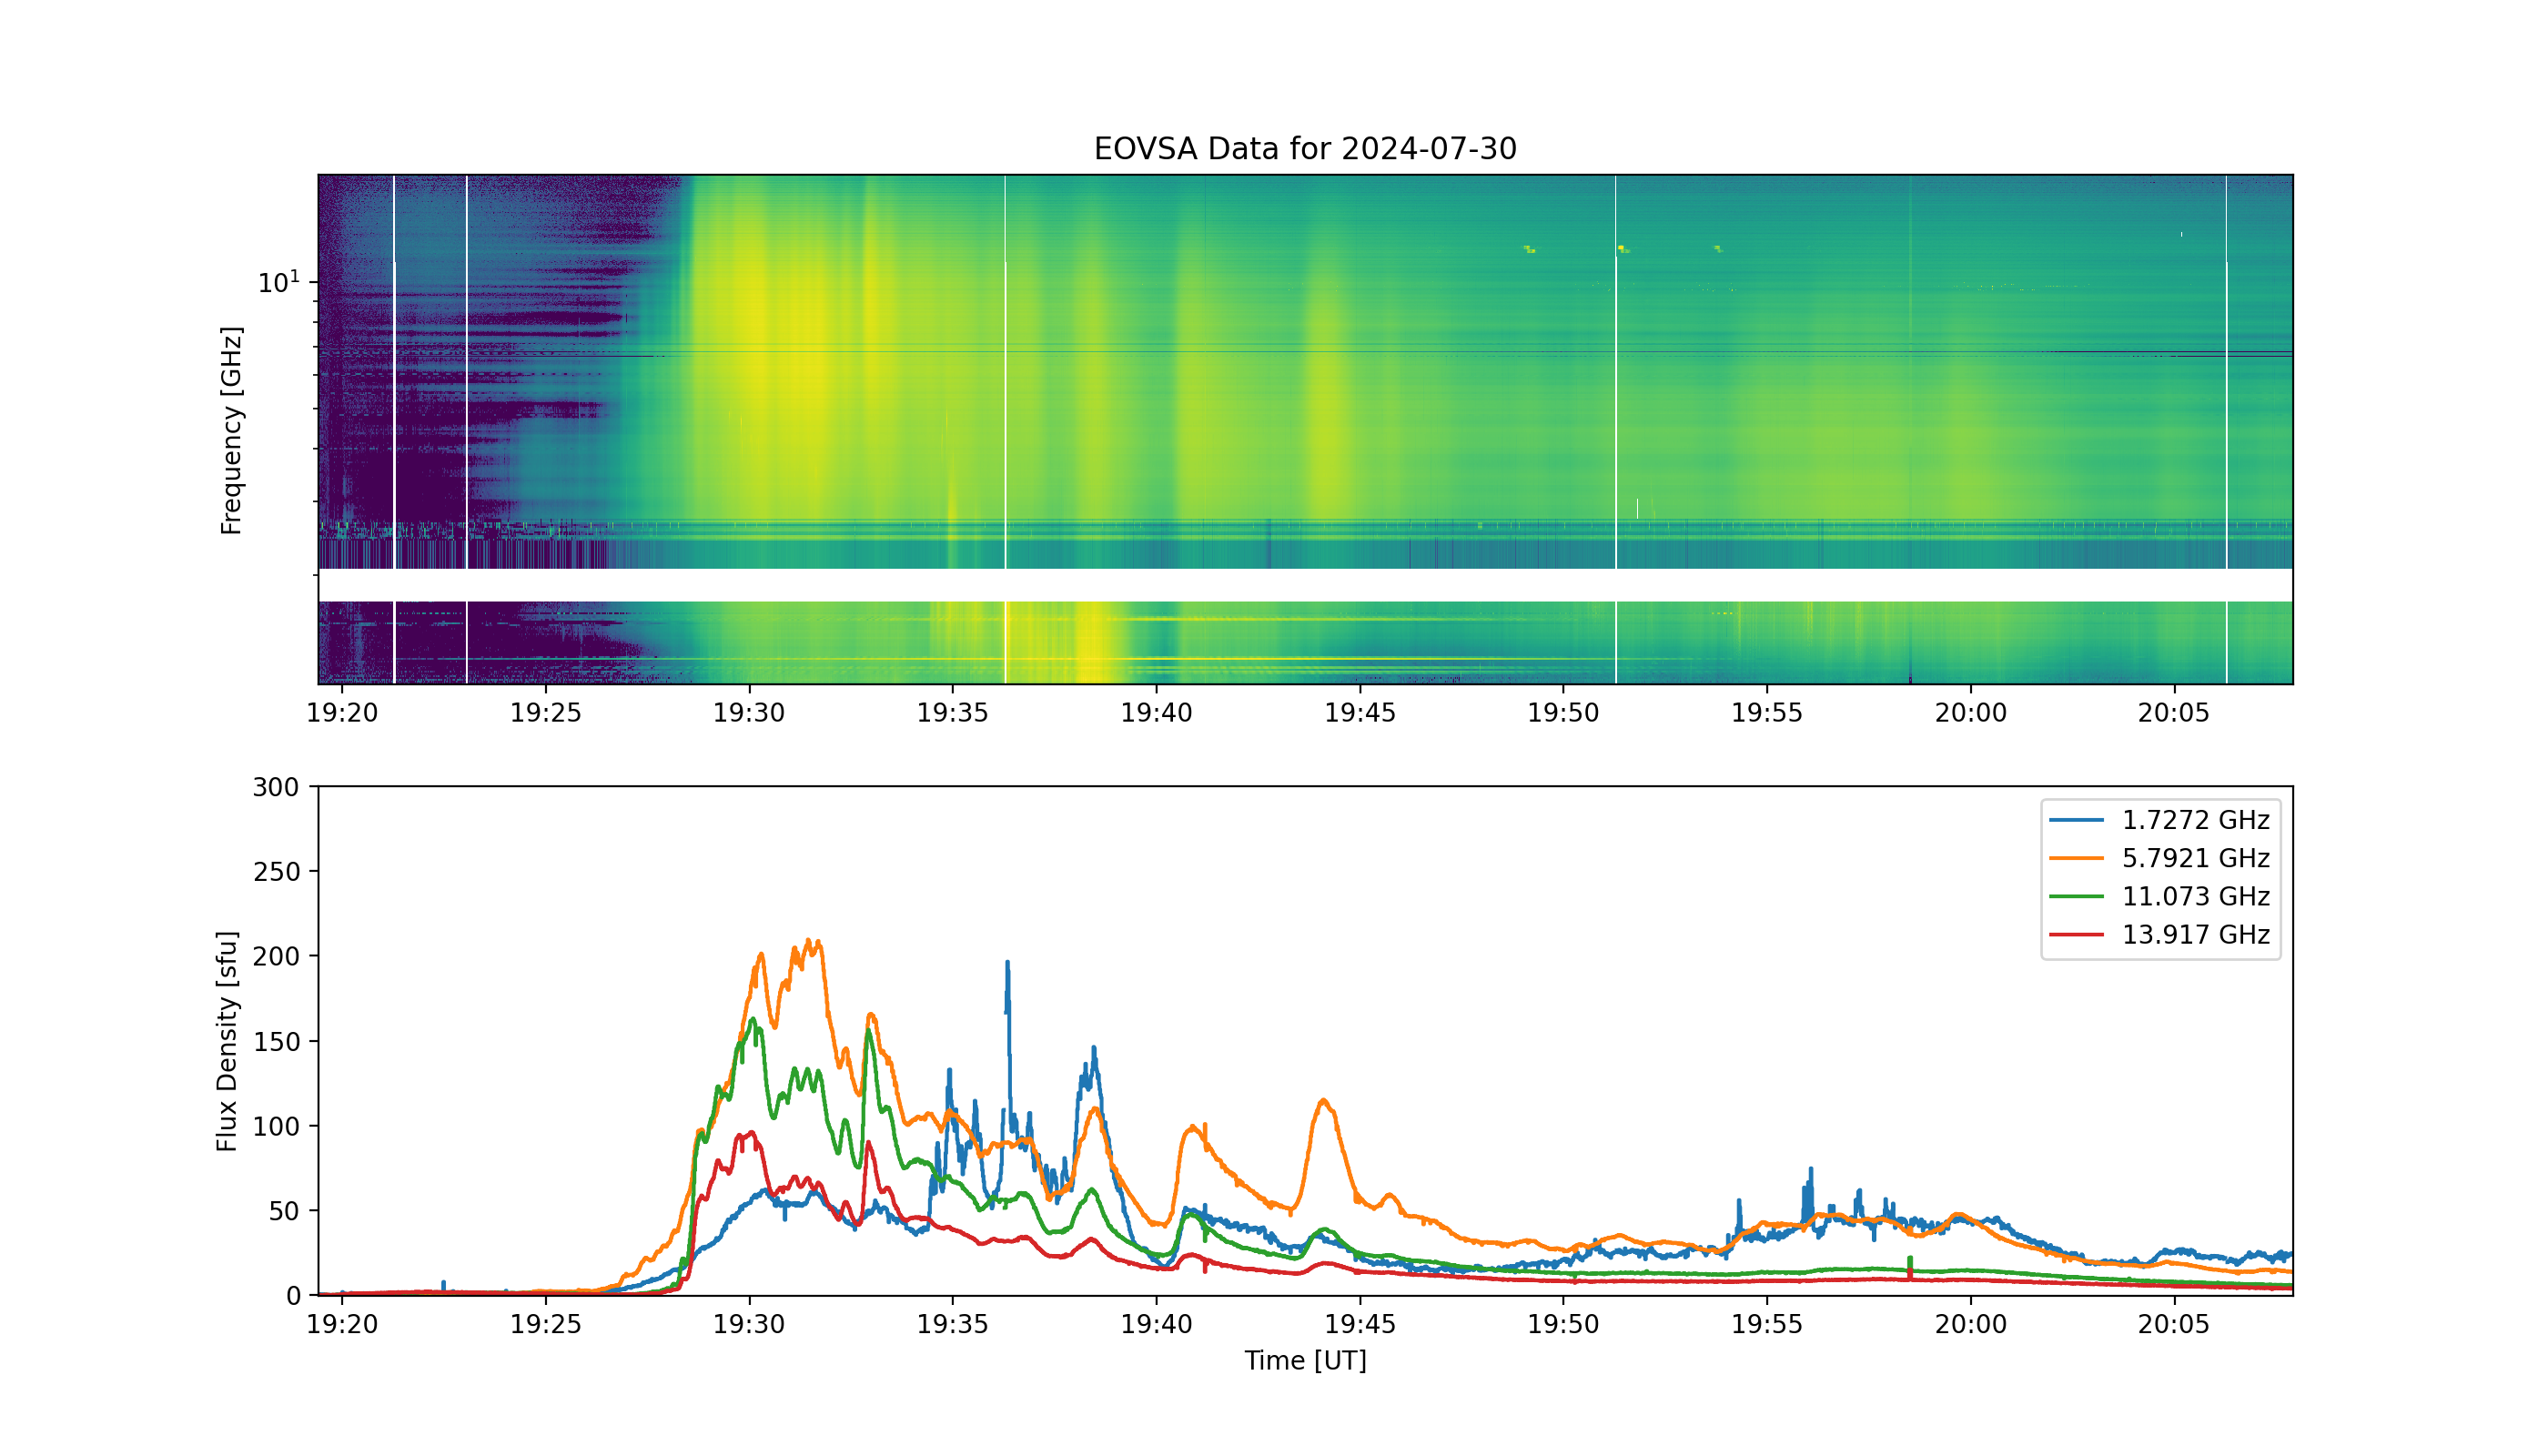Screen dimensions: 2548x1456
Task: Select the "11.073 GHz" legend label
Action: [2196, 896]
